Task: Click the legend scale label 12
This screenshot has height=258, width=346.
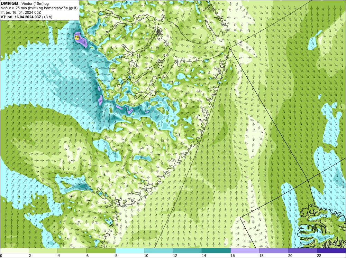Action: pyautogui.click(x=175, y=256)
